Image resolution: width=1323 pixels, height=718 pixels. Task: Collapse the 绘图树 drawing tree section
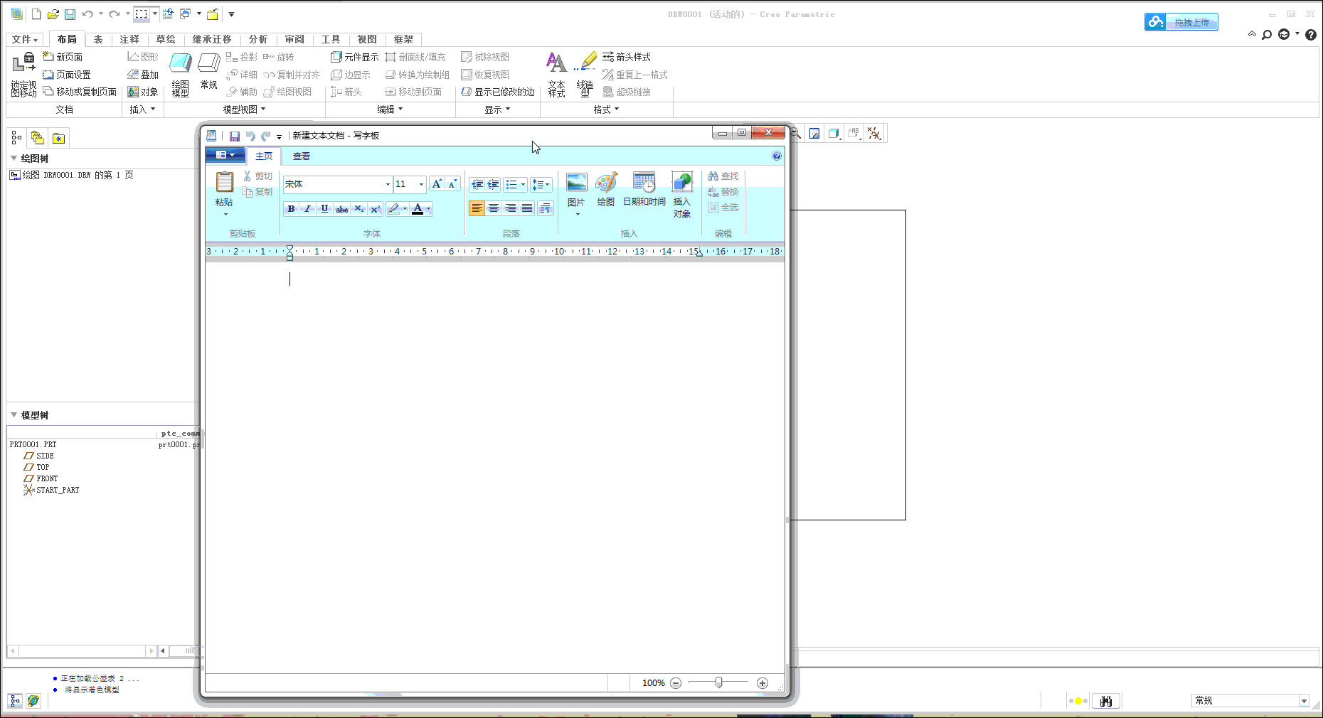(x=14, y=159)
